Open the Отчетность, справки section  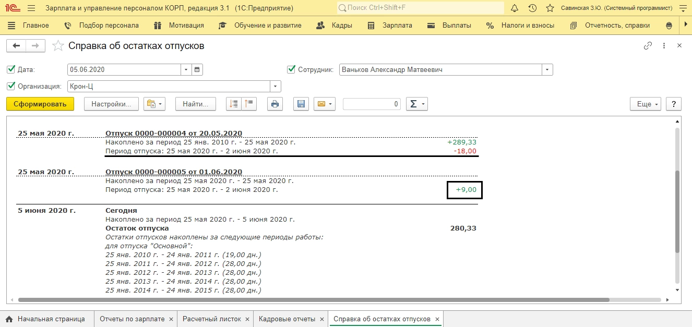tap(610, 25)
